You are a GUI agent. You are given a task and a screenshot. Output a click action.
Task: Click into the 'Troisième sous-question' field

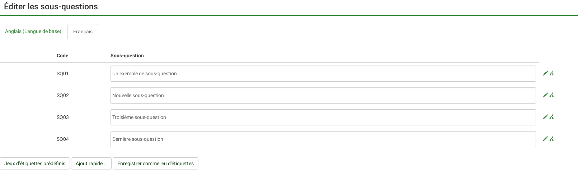323,118
